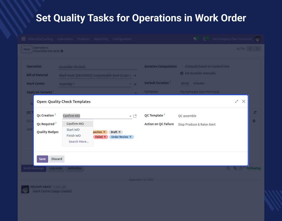Click Search More... link
The image size is (282, 221).
[79, 142]
